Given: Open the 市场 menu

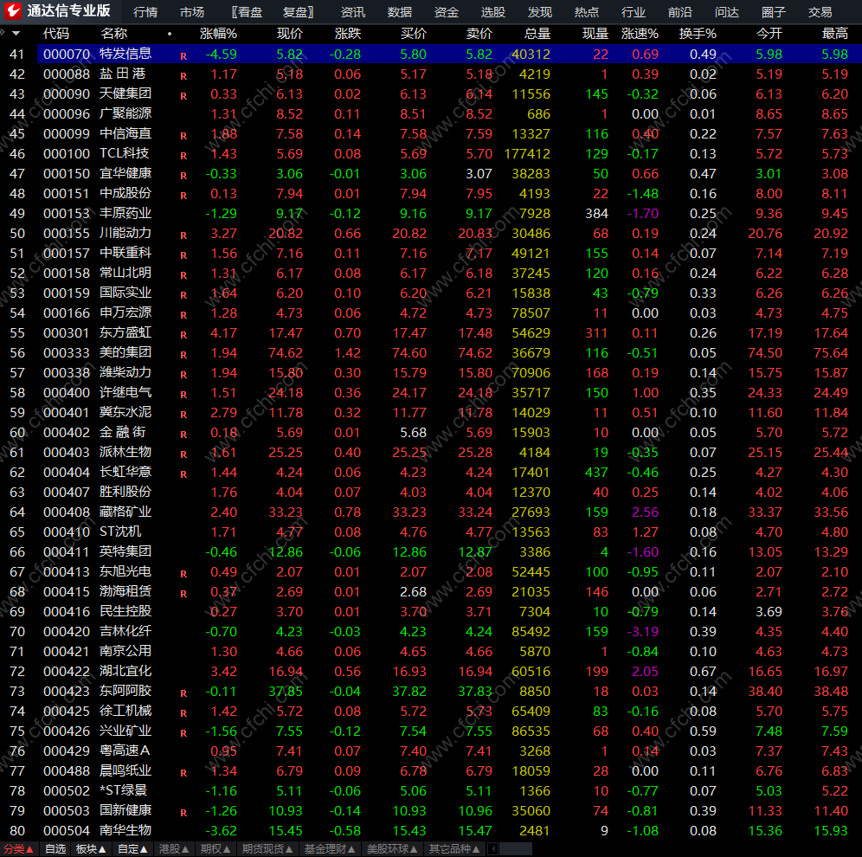Looking at the screenshot, I should point(192,12).
